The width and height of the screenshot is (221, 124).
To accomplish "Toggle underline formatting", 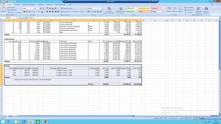I will (30, 12).
